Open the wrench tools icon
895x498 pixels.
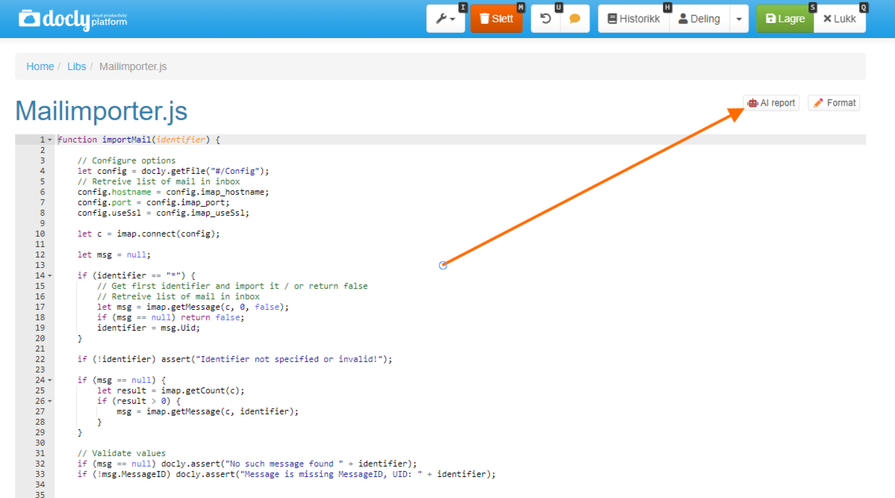tap(443, 18)
